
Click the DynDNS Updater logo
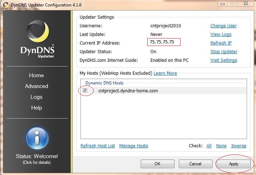coord(38,39)
